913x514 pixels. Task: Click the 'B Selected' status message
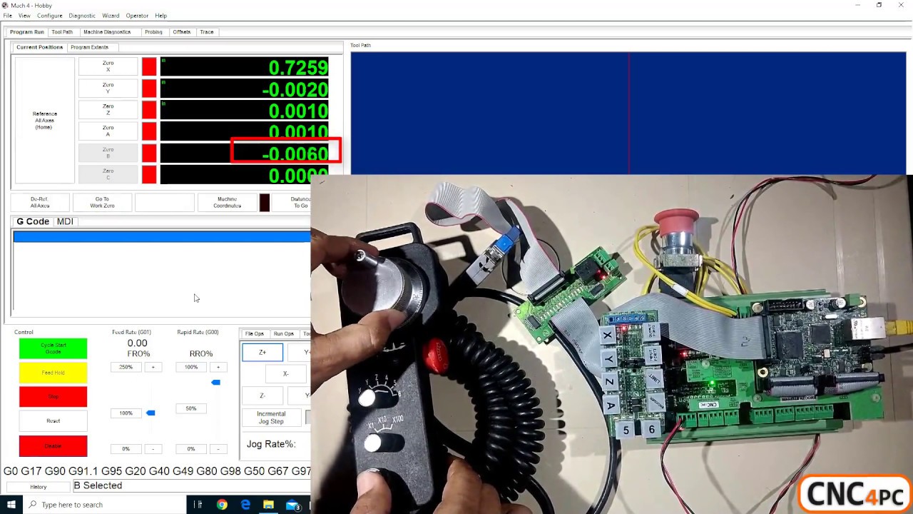point(98,485)
